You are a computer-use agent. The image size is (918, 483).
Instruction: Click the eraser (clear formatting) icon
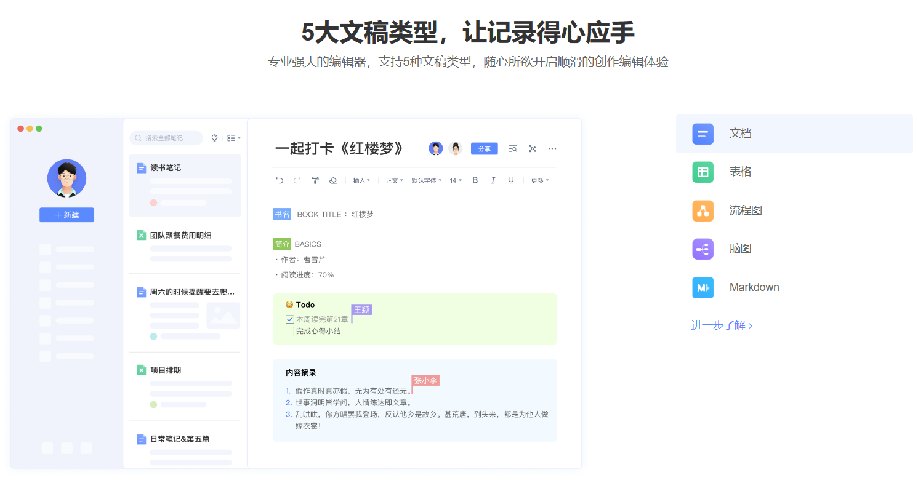coord(333,180)
